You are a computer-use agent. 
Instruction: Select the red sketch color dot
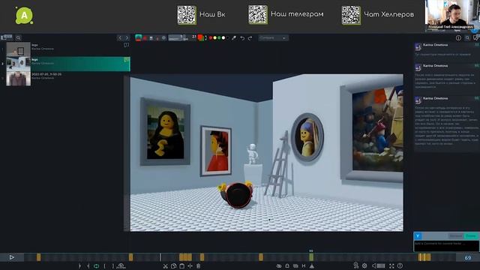pyautogui.click(x=211, y=37)
